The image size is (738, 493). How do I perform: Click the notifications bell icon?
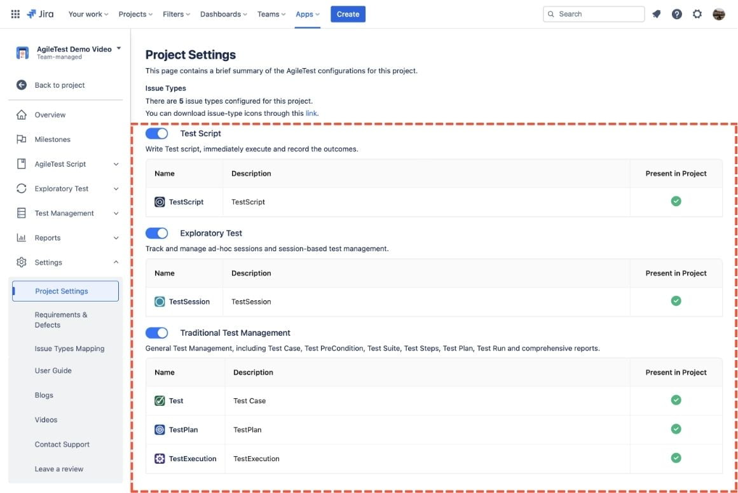point(657,14)
